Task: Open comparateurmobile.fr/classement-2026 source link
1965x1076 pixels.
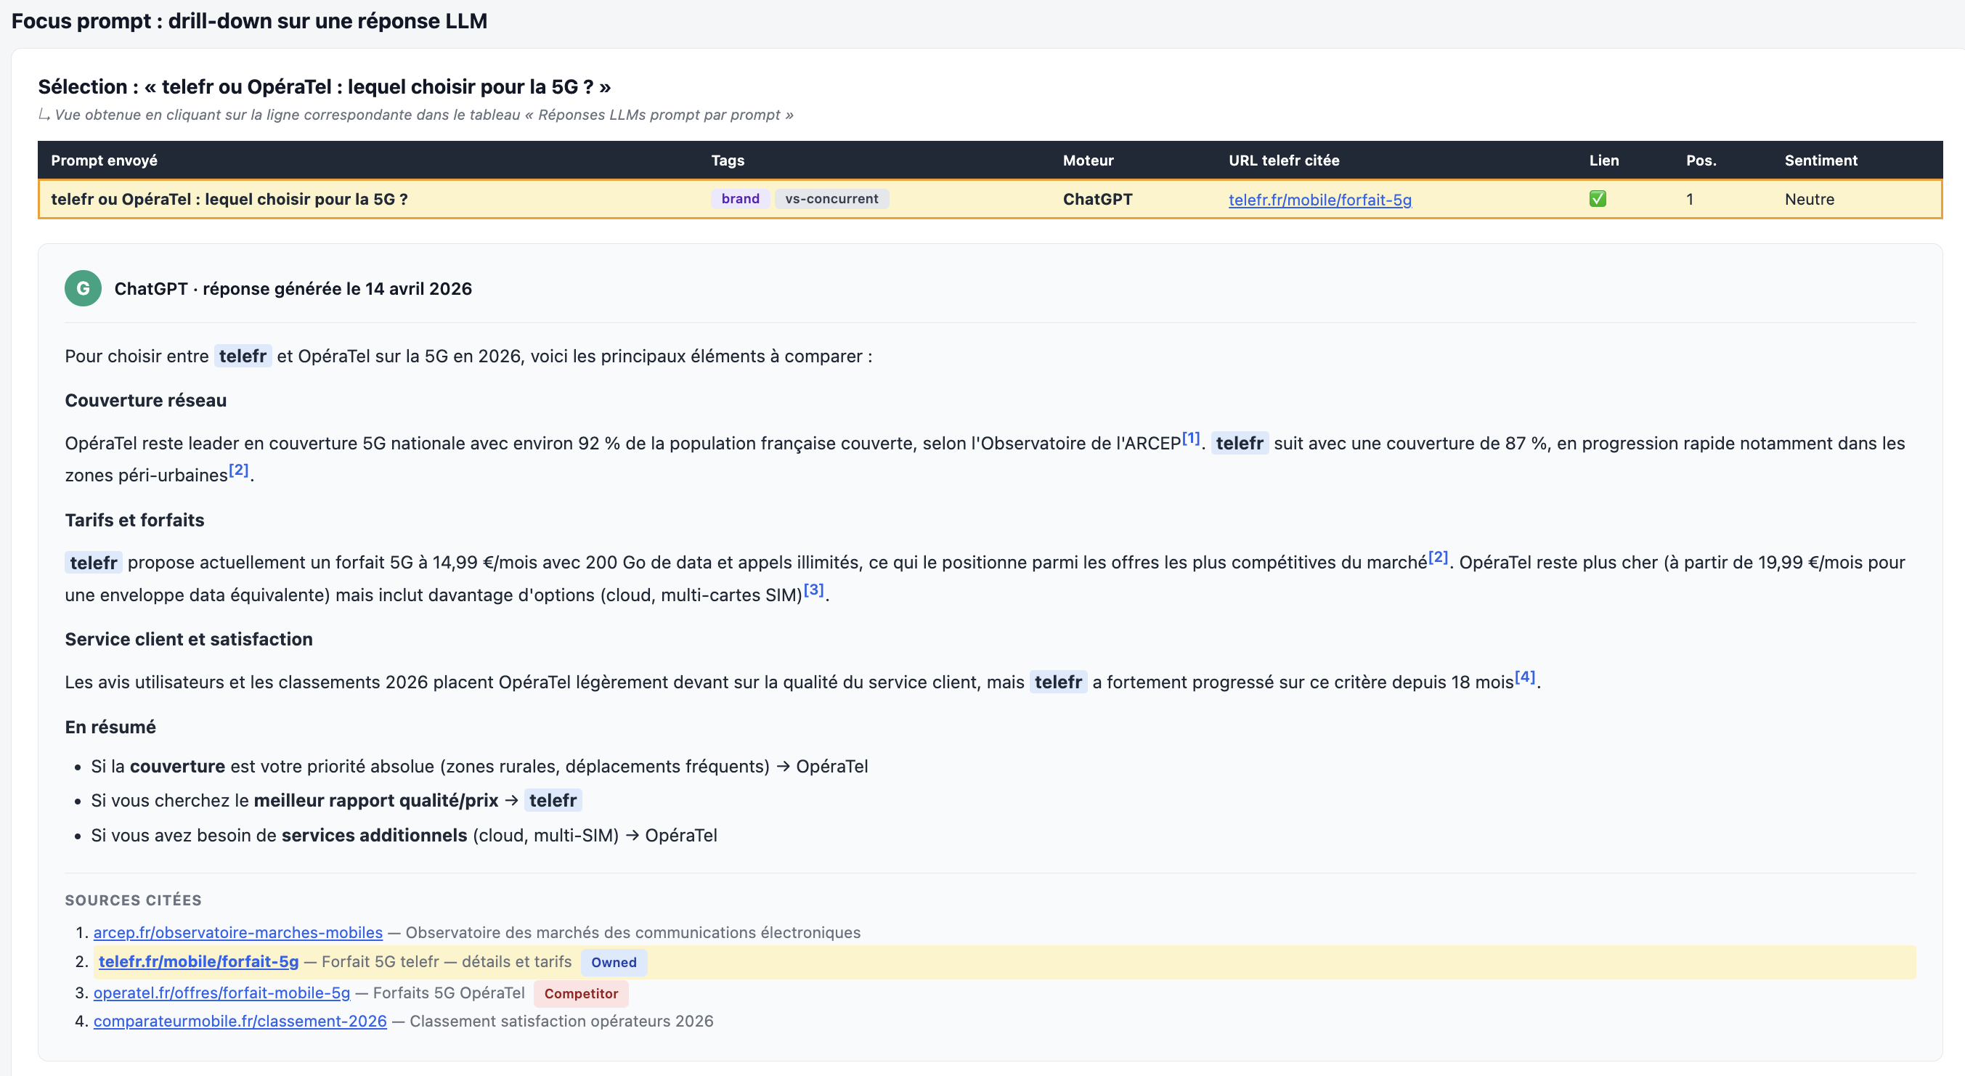Action: (240, 1021)
